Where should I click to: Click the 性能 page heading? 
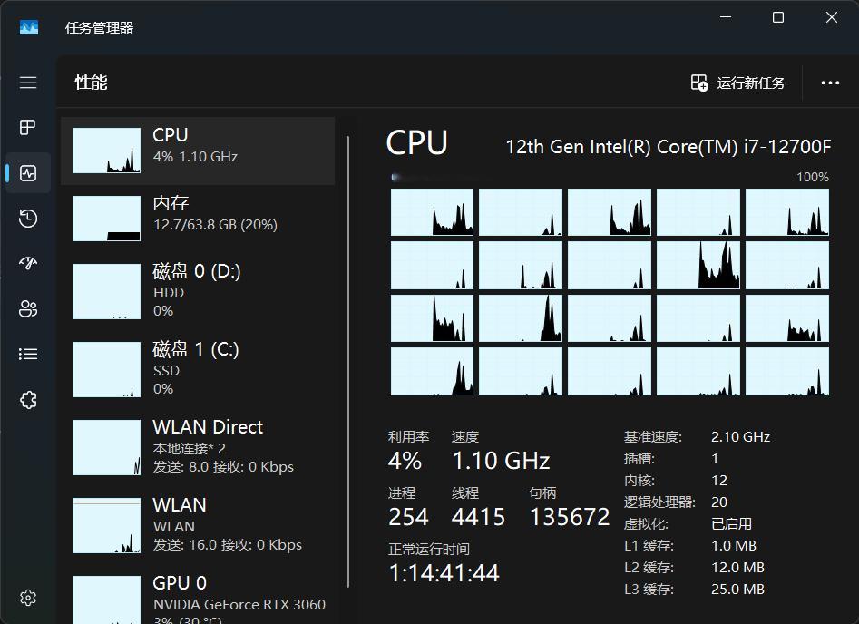point(91,83)
